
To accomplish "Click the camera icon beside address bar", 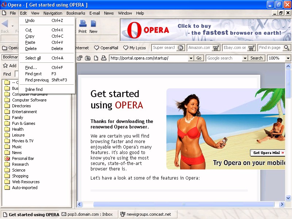I will (x=88, y=58).
